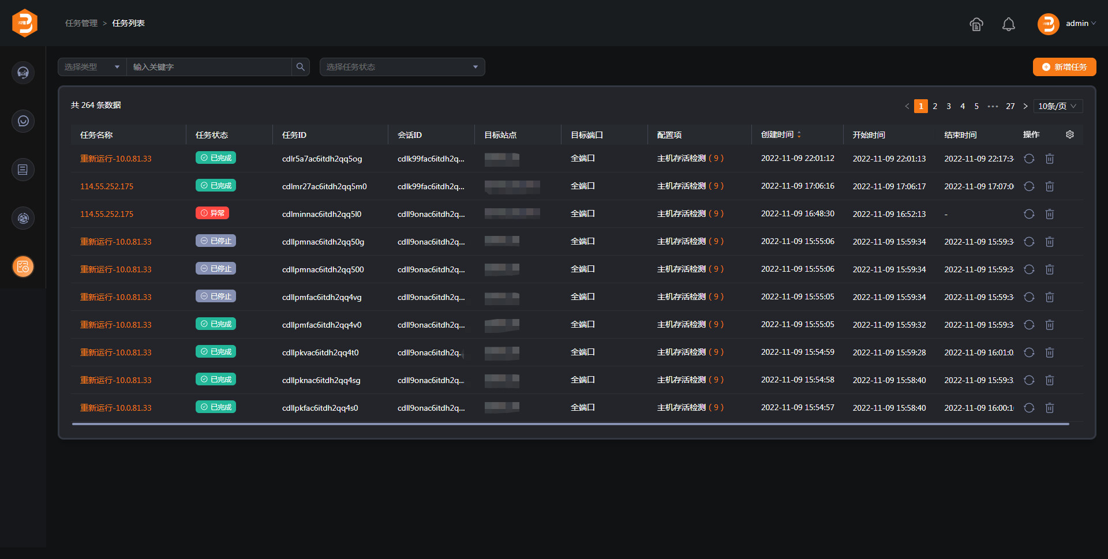This screenshot has width=1108, height=559.
Task: Go to page 3
Action: click(x=949, y=106)
